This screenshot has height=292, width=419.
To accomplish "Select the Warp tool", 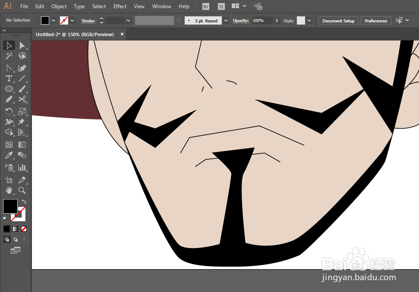I will (x=9, y=122).
